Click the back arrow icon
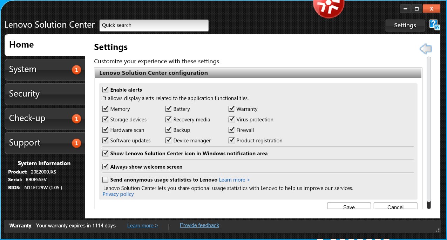The width and height of the screenshot is (447, 240). [x=426, y=49]
